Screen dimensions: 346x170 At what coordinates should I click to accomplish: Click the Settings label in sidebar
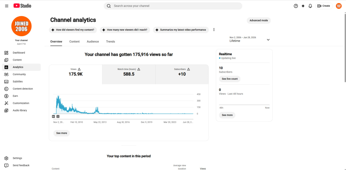pyautogui.click(x=17, y=158)
